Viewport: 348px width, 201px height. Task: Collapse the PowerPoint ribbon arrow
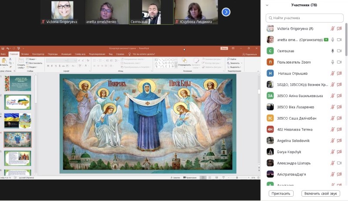(x=258, y=71)
